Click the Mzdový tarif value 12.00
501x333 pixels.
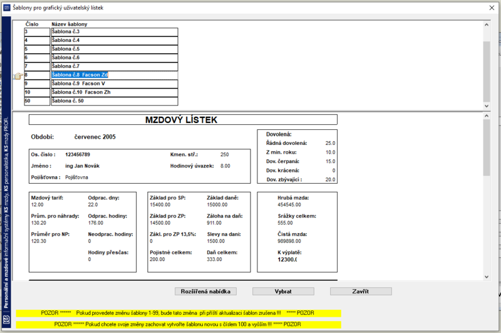(x=37, y=204)
